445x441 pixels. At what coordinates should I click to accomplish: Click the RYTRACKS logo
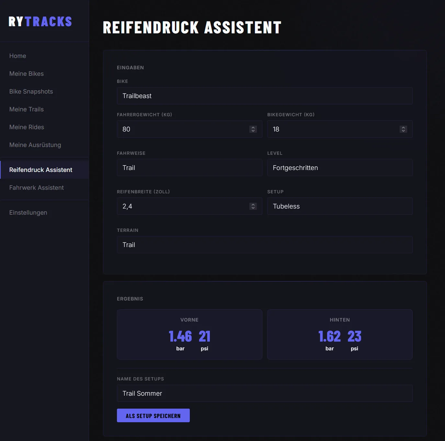pos(40,21)
